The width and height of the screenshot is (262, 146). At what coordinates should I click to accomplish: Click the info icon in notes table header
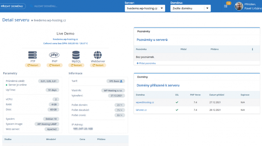[252, 49]
